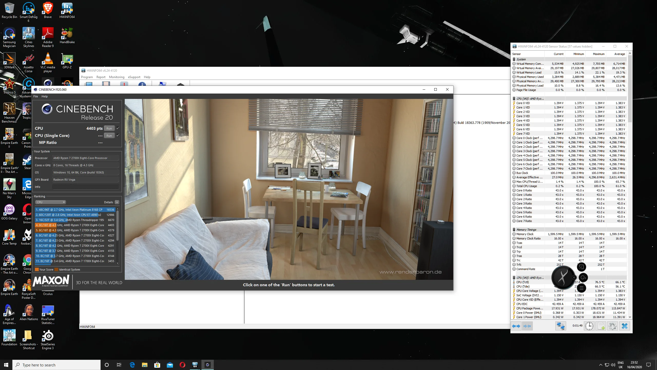Open File Explorer from the taskbar

[x=145, y=365]
